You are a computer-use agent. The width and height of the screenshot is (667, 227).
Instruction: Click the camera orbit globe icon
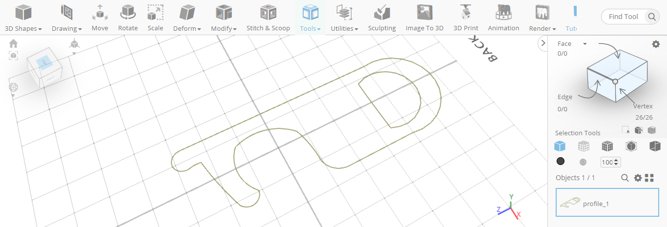(13, 87)
